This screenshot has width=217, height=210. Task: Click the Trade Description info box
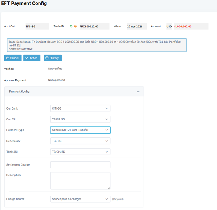(x=97, y=45)
